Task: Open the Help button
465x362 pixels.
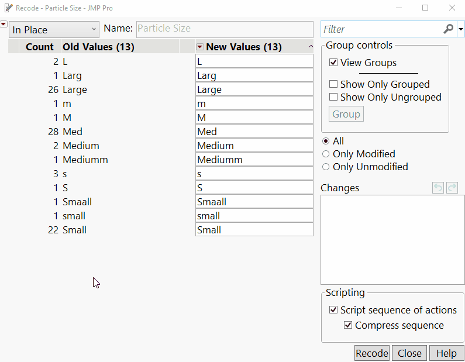Action: (446, 353)
